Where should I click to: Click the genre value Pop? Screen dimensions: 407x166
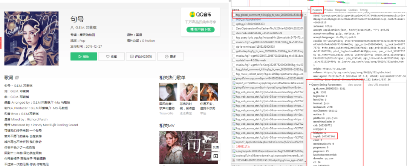(x=82, y=41)
